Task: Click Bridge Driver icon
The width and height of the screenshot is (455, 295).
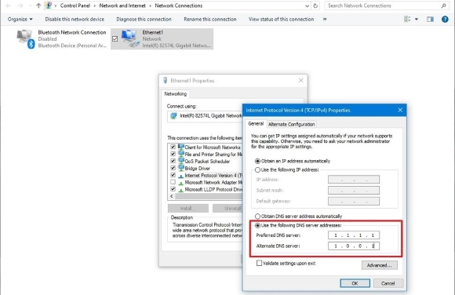Action: pyautogui.click(x=181, y=168)
